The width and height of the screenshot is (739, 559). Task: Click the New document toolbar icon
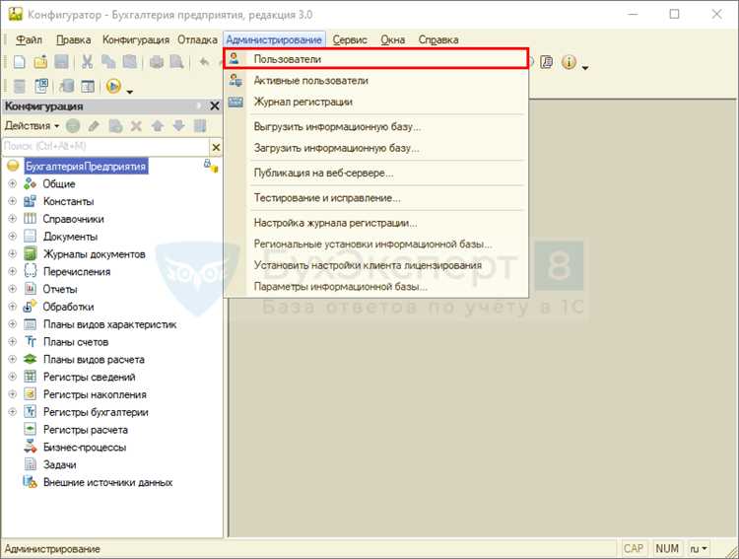click(x=19, y=62)
